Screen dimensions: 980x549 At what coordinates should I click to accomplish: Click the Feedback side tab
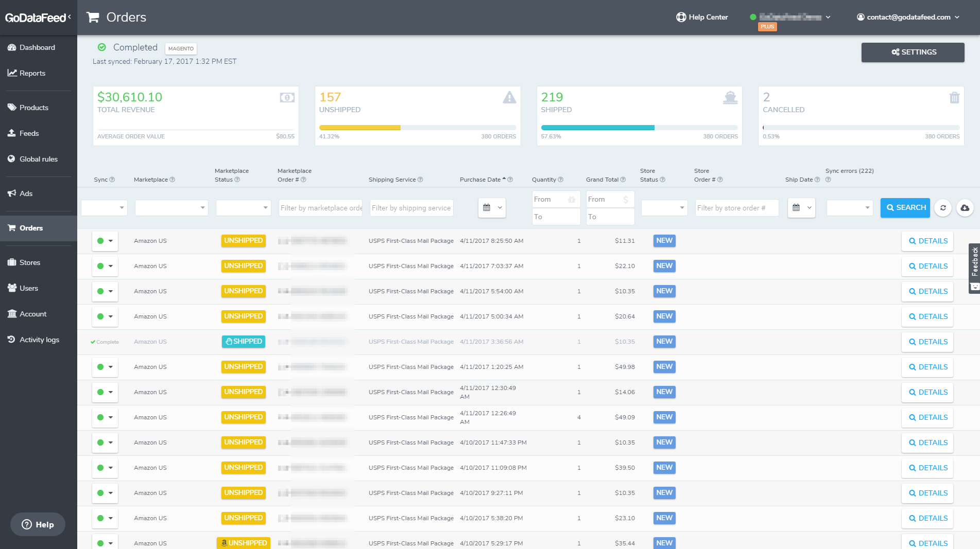tap(974, 262)
